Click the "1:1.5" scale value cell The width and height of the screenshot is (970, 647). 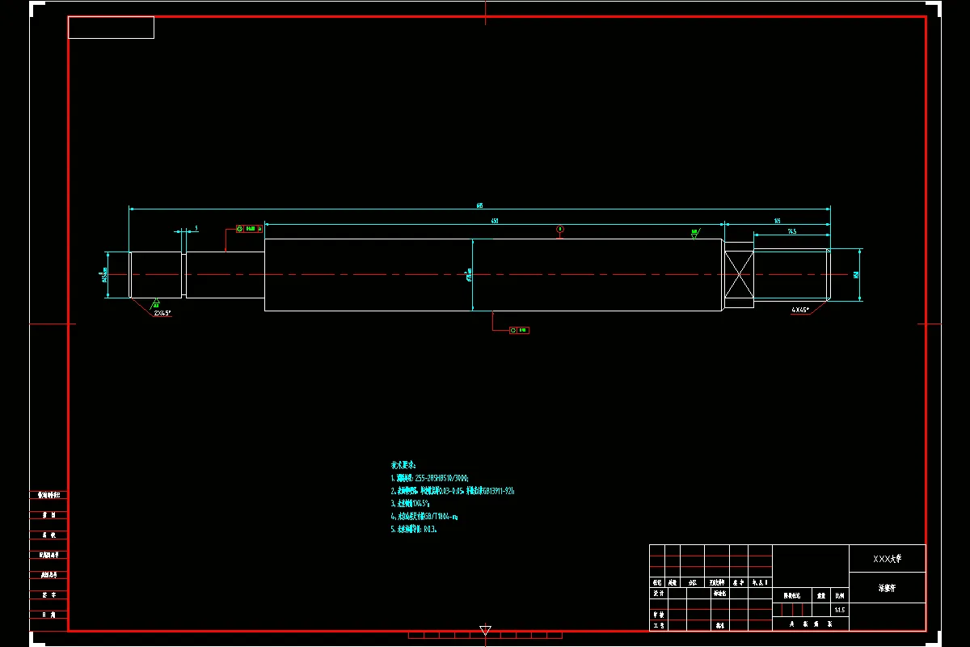(839, 610)
